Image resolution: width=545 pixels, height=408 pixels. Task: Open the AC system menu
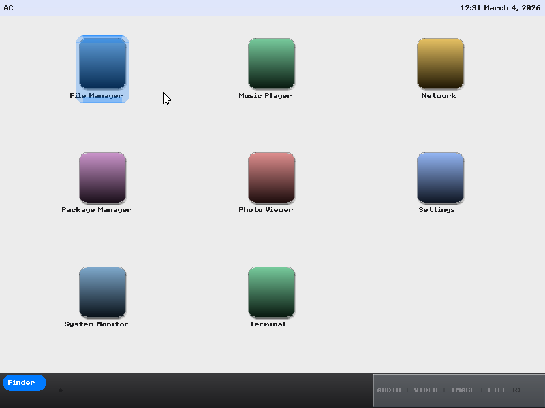(x=7, y=7)
